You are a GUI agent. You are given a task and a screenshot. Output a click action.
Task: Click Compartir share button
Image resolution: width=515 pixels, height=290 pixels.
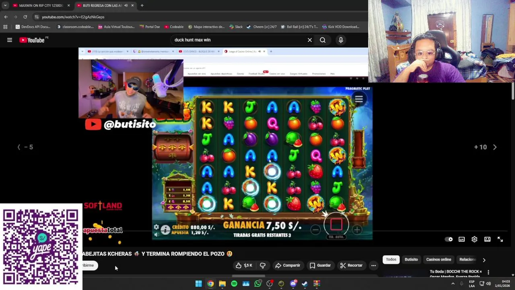[x=288, y=265]
